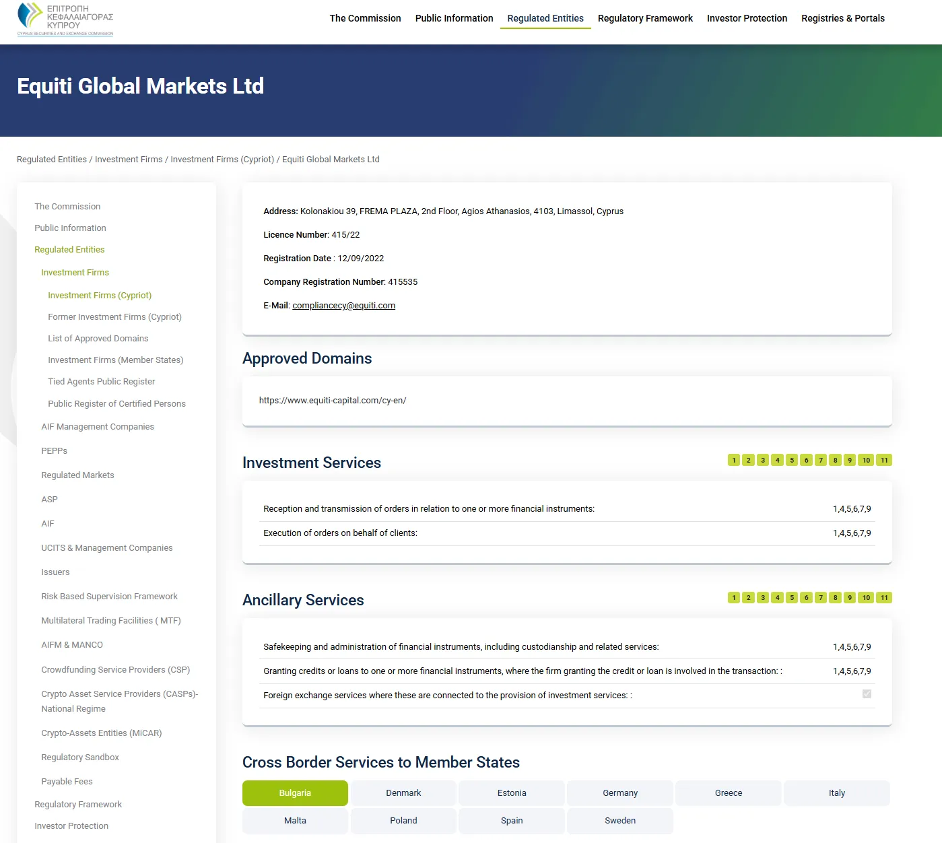Open PEPPs sidebar link

54,451
